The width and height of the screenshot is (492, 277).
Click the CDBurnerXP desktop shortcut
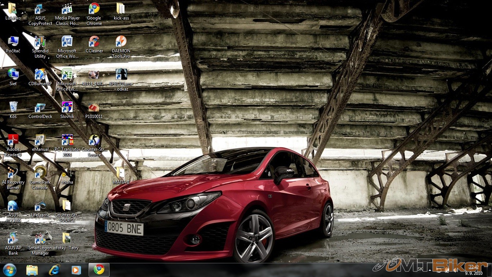[x=40, y=75]
